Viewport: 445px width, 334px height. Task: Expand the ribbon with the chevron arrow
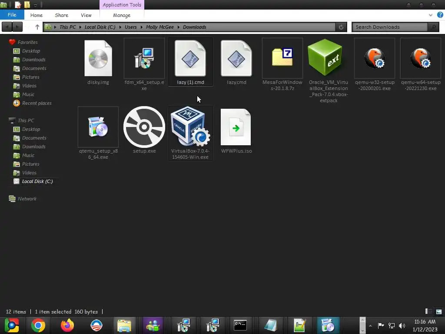coord(431,15)
